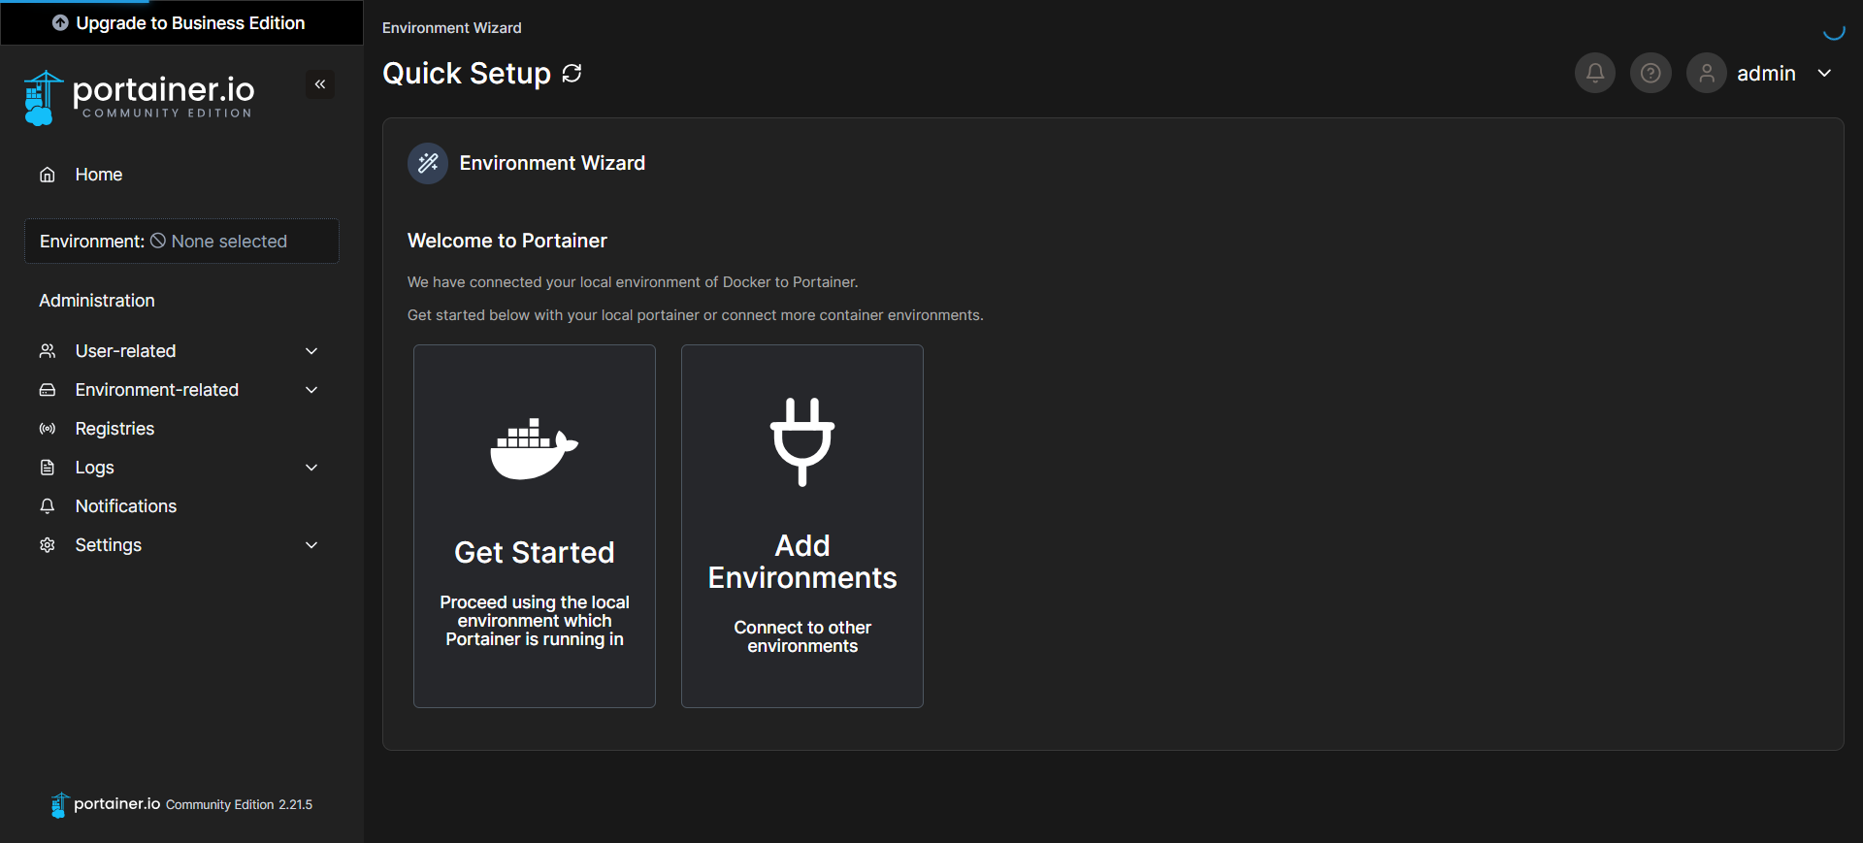The height and width of the screenshot is (843, 1863).
Task: Click the Notifications bell icon in sidebar
Action: pyautogui.click(x=47, y=506)
